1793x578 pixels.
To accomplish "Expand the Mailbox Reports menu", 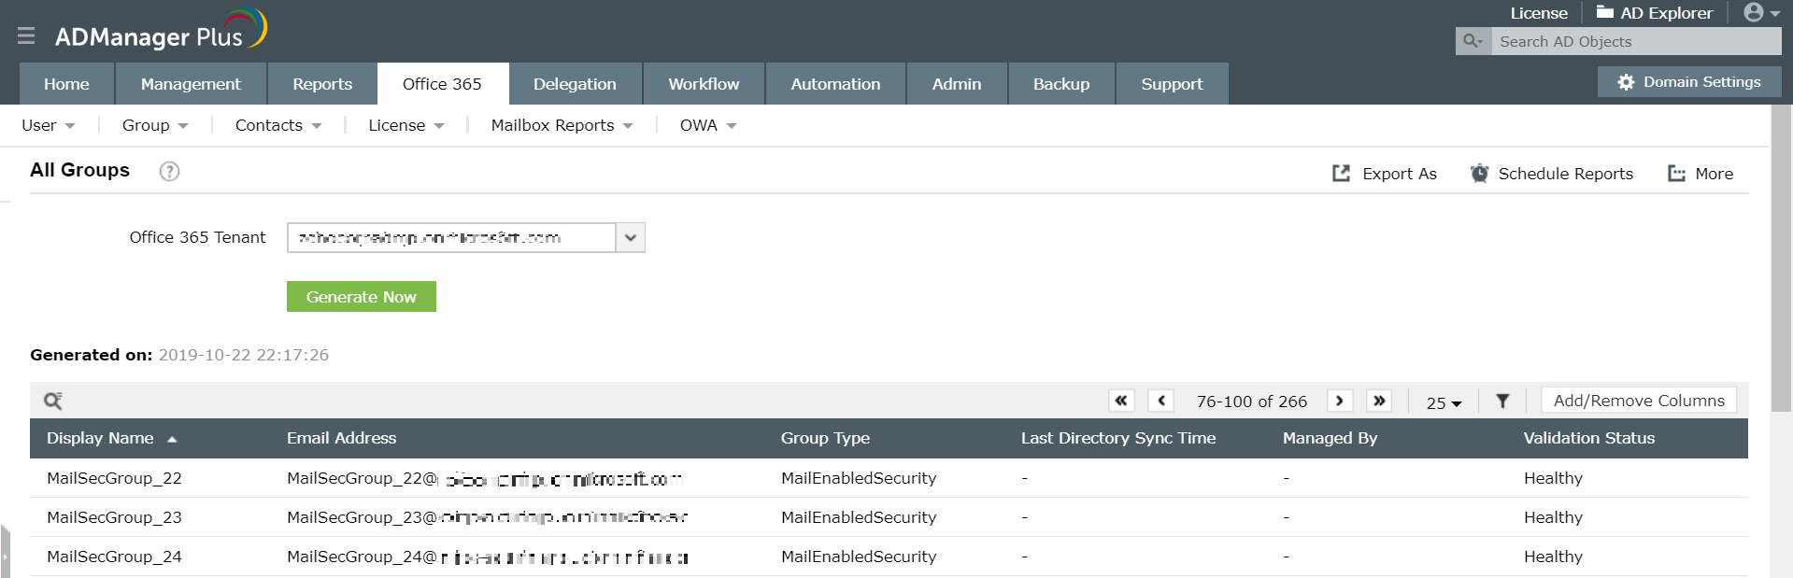I will [x=562, y=125].
